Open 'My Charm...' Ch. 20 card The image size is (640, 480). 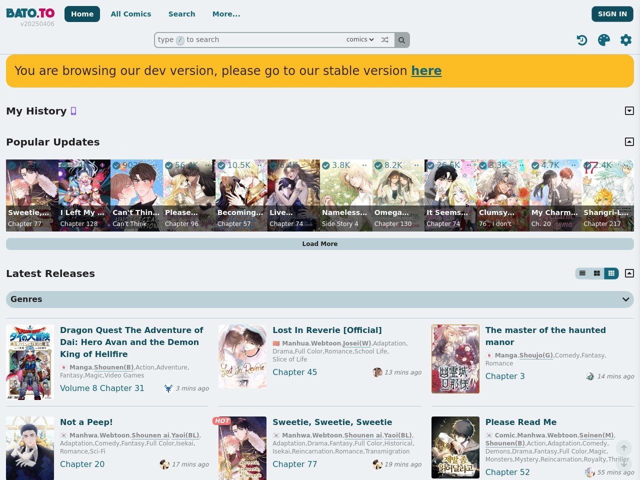coord(555,195)
